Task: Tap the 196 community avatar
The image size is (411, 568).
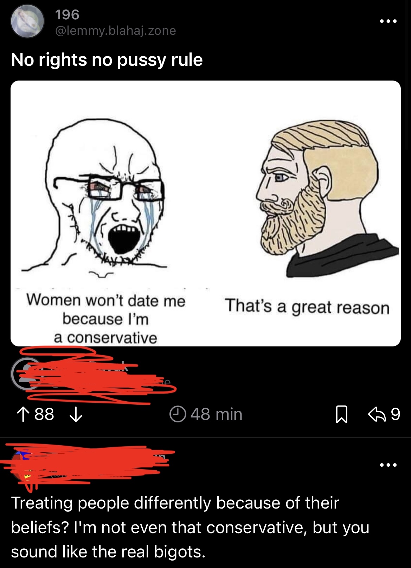Action: tap(27, 21)
